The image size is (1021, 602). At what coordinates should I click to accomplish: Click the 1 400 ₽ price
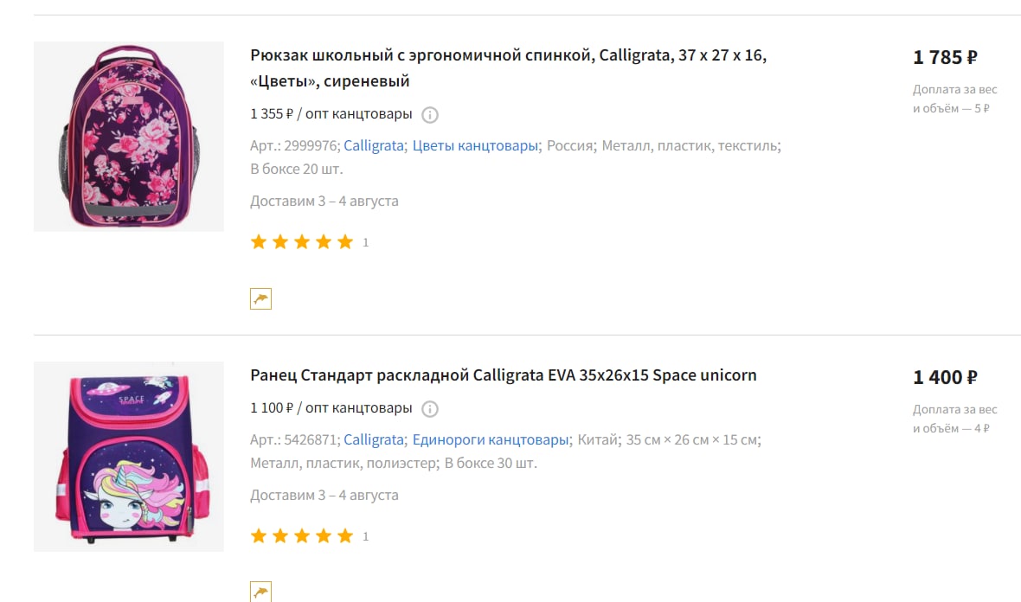click(945, 378)
